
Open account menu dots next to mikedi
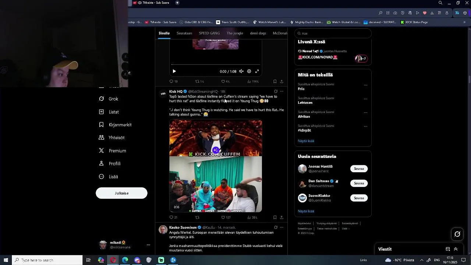pyautogui.click(x=148, y=245)
